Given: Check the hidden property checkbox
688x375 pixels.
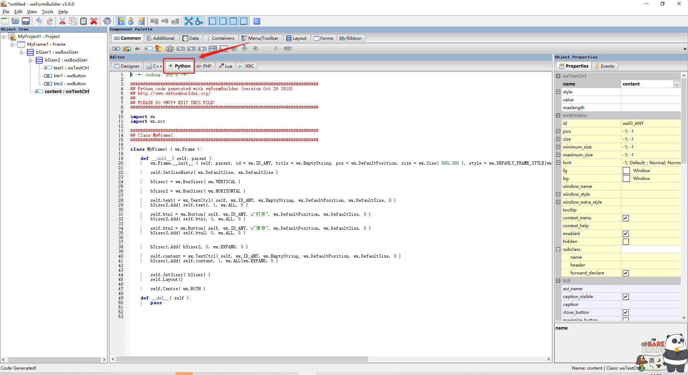Looking at the screenshot, I should tap(626, 242).
